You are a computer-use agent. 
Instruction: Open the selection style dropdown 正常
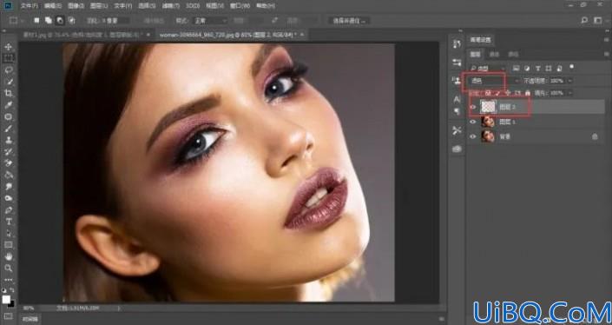[x=211, y=21]
